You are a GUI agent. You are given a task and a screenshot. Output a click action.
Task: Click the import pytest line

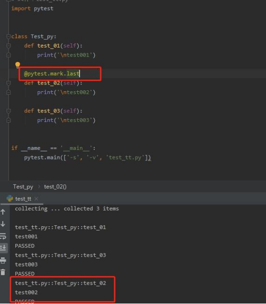coord(32,9)
